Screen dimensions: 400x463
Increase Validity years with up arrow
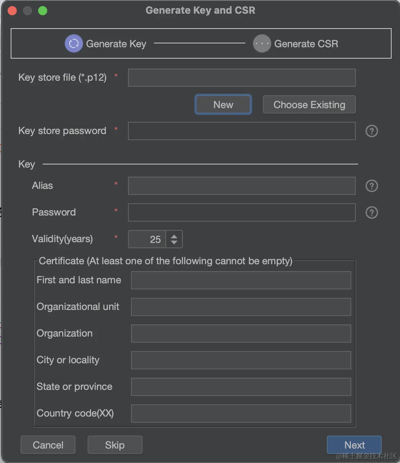[174, 236]
